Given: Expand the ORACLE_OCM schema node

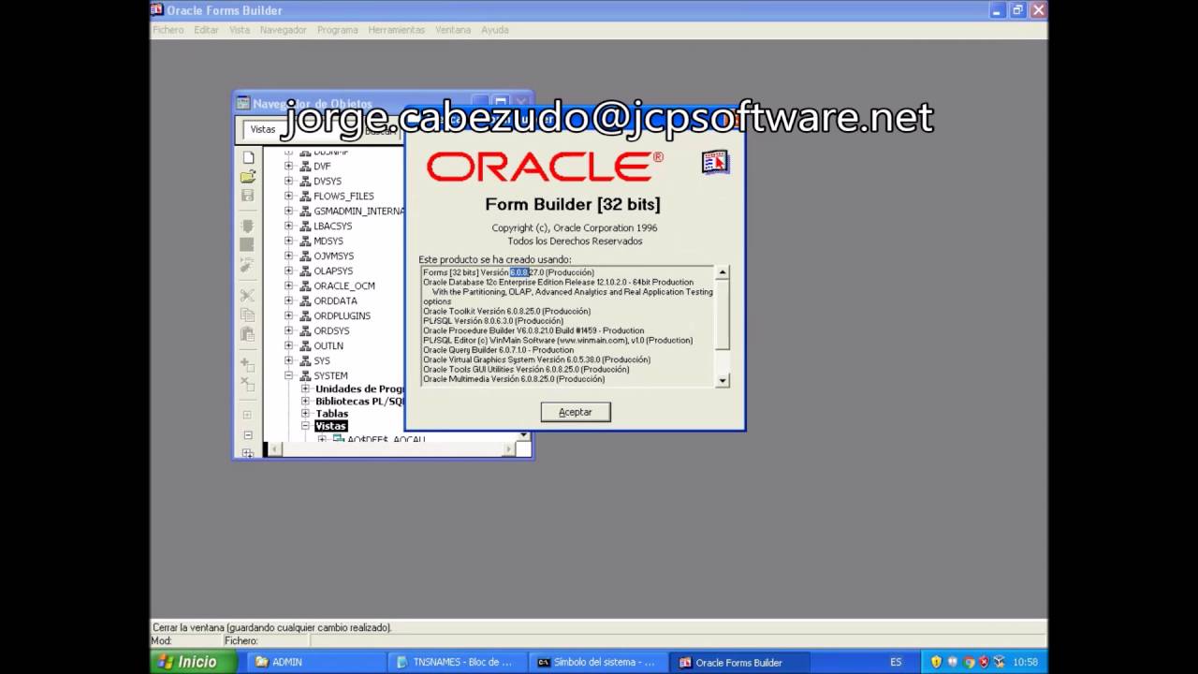Looking at the screenshot, I should pos(288,286).
